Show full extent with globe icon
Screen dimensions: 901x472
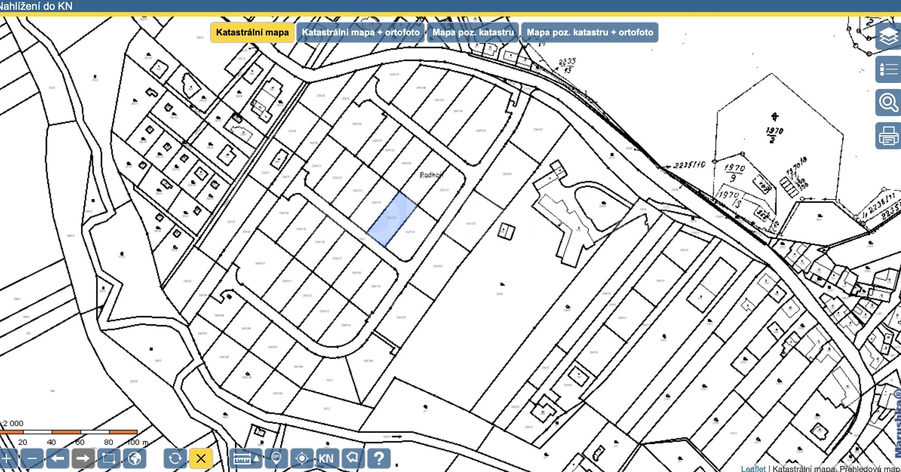tap(135, 458)
